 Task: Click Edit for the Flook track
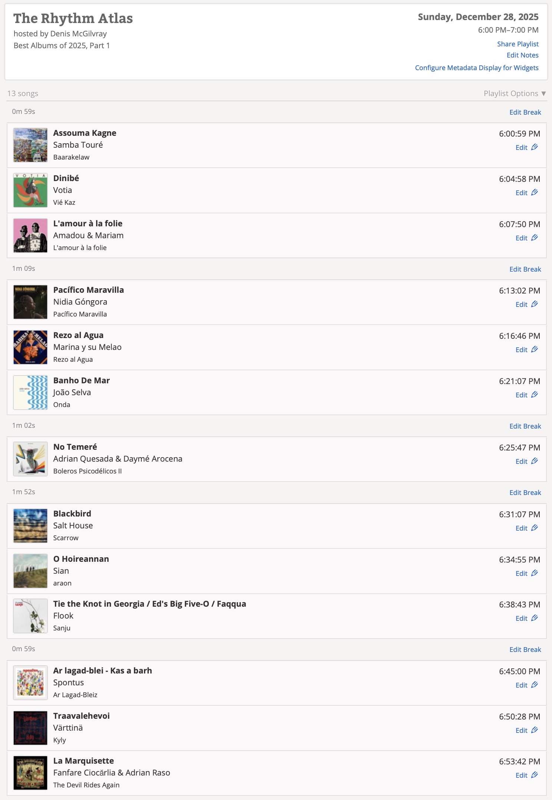pos(521,619)
